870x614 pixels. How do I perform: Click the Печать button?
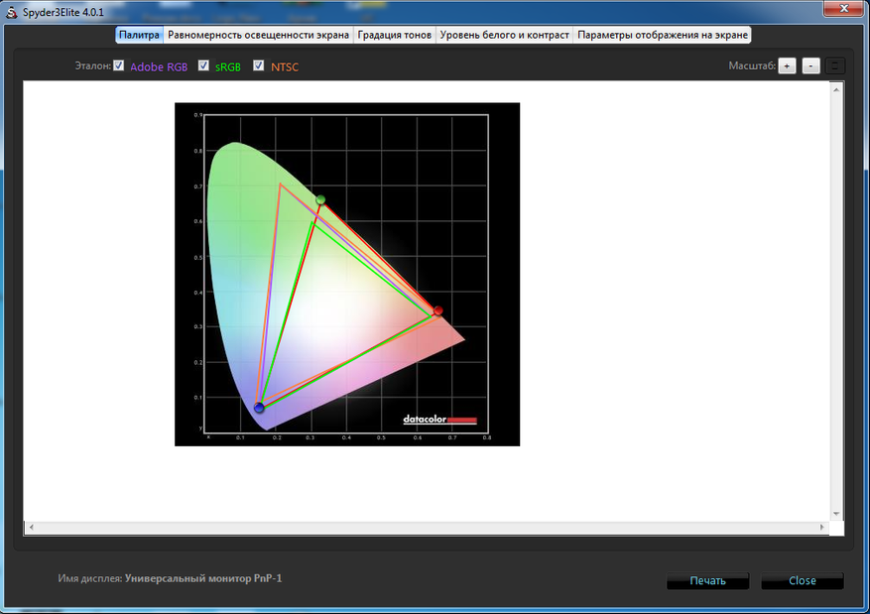pyautogui.click(x=707, y=580)
